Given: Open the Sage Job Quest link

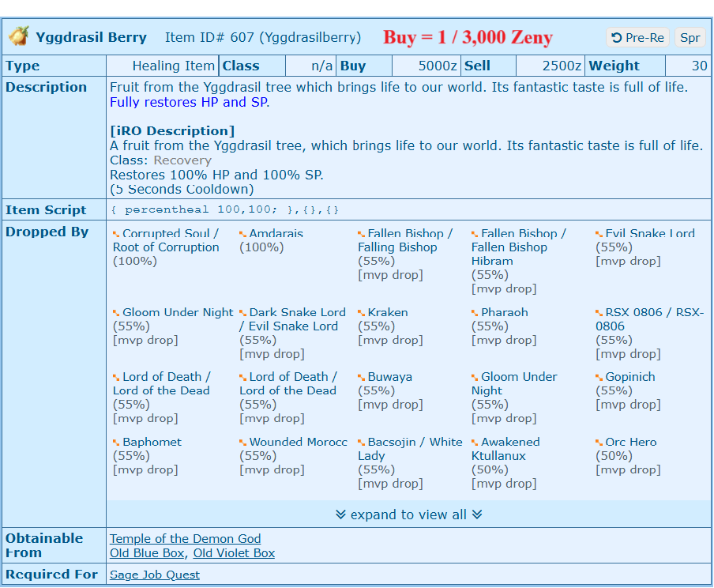Looking at the screenshot, I should click(155, 575).
